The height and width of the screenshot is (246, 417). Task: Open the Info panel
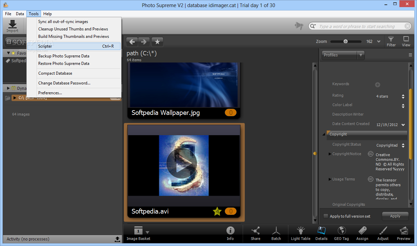coord(230,233)
